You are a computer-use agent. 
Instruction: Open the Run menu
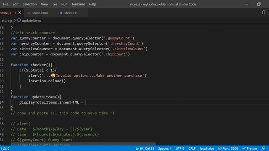(64, 4)
